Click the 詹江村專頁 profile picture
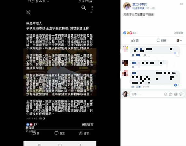 point(127,6)
